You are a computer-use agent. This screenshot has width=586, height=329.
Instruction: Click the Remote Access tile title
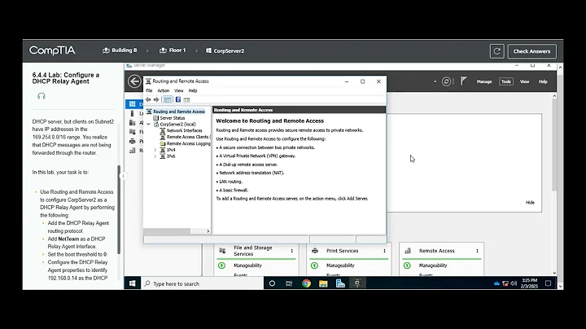point(436,251)
